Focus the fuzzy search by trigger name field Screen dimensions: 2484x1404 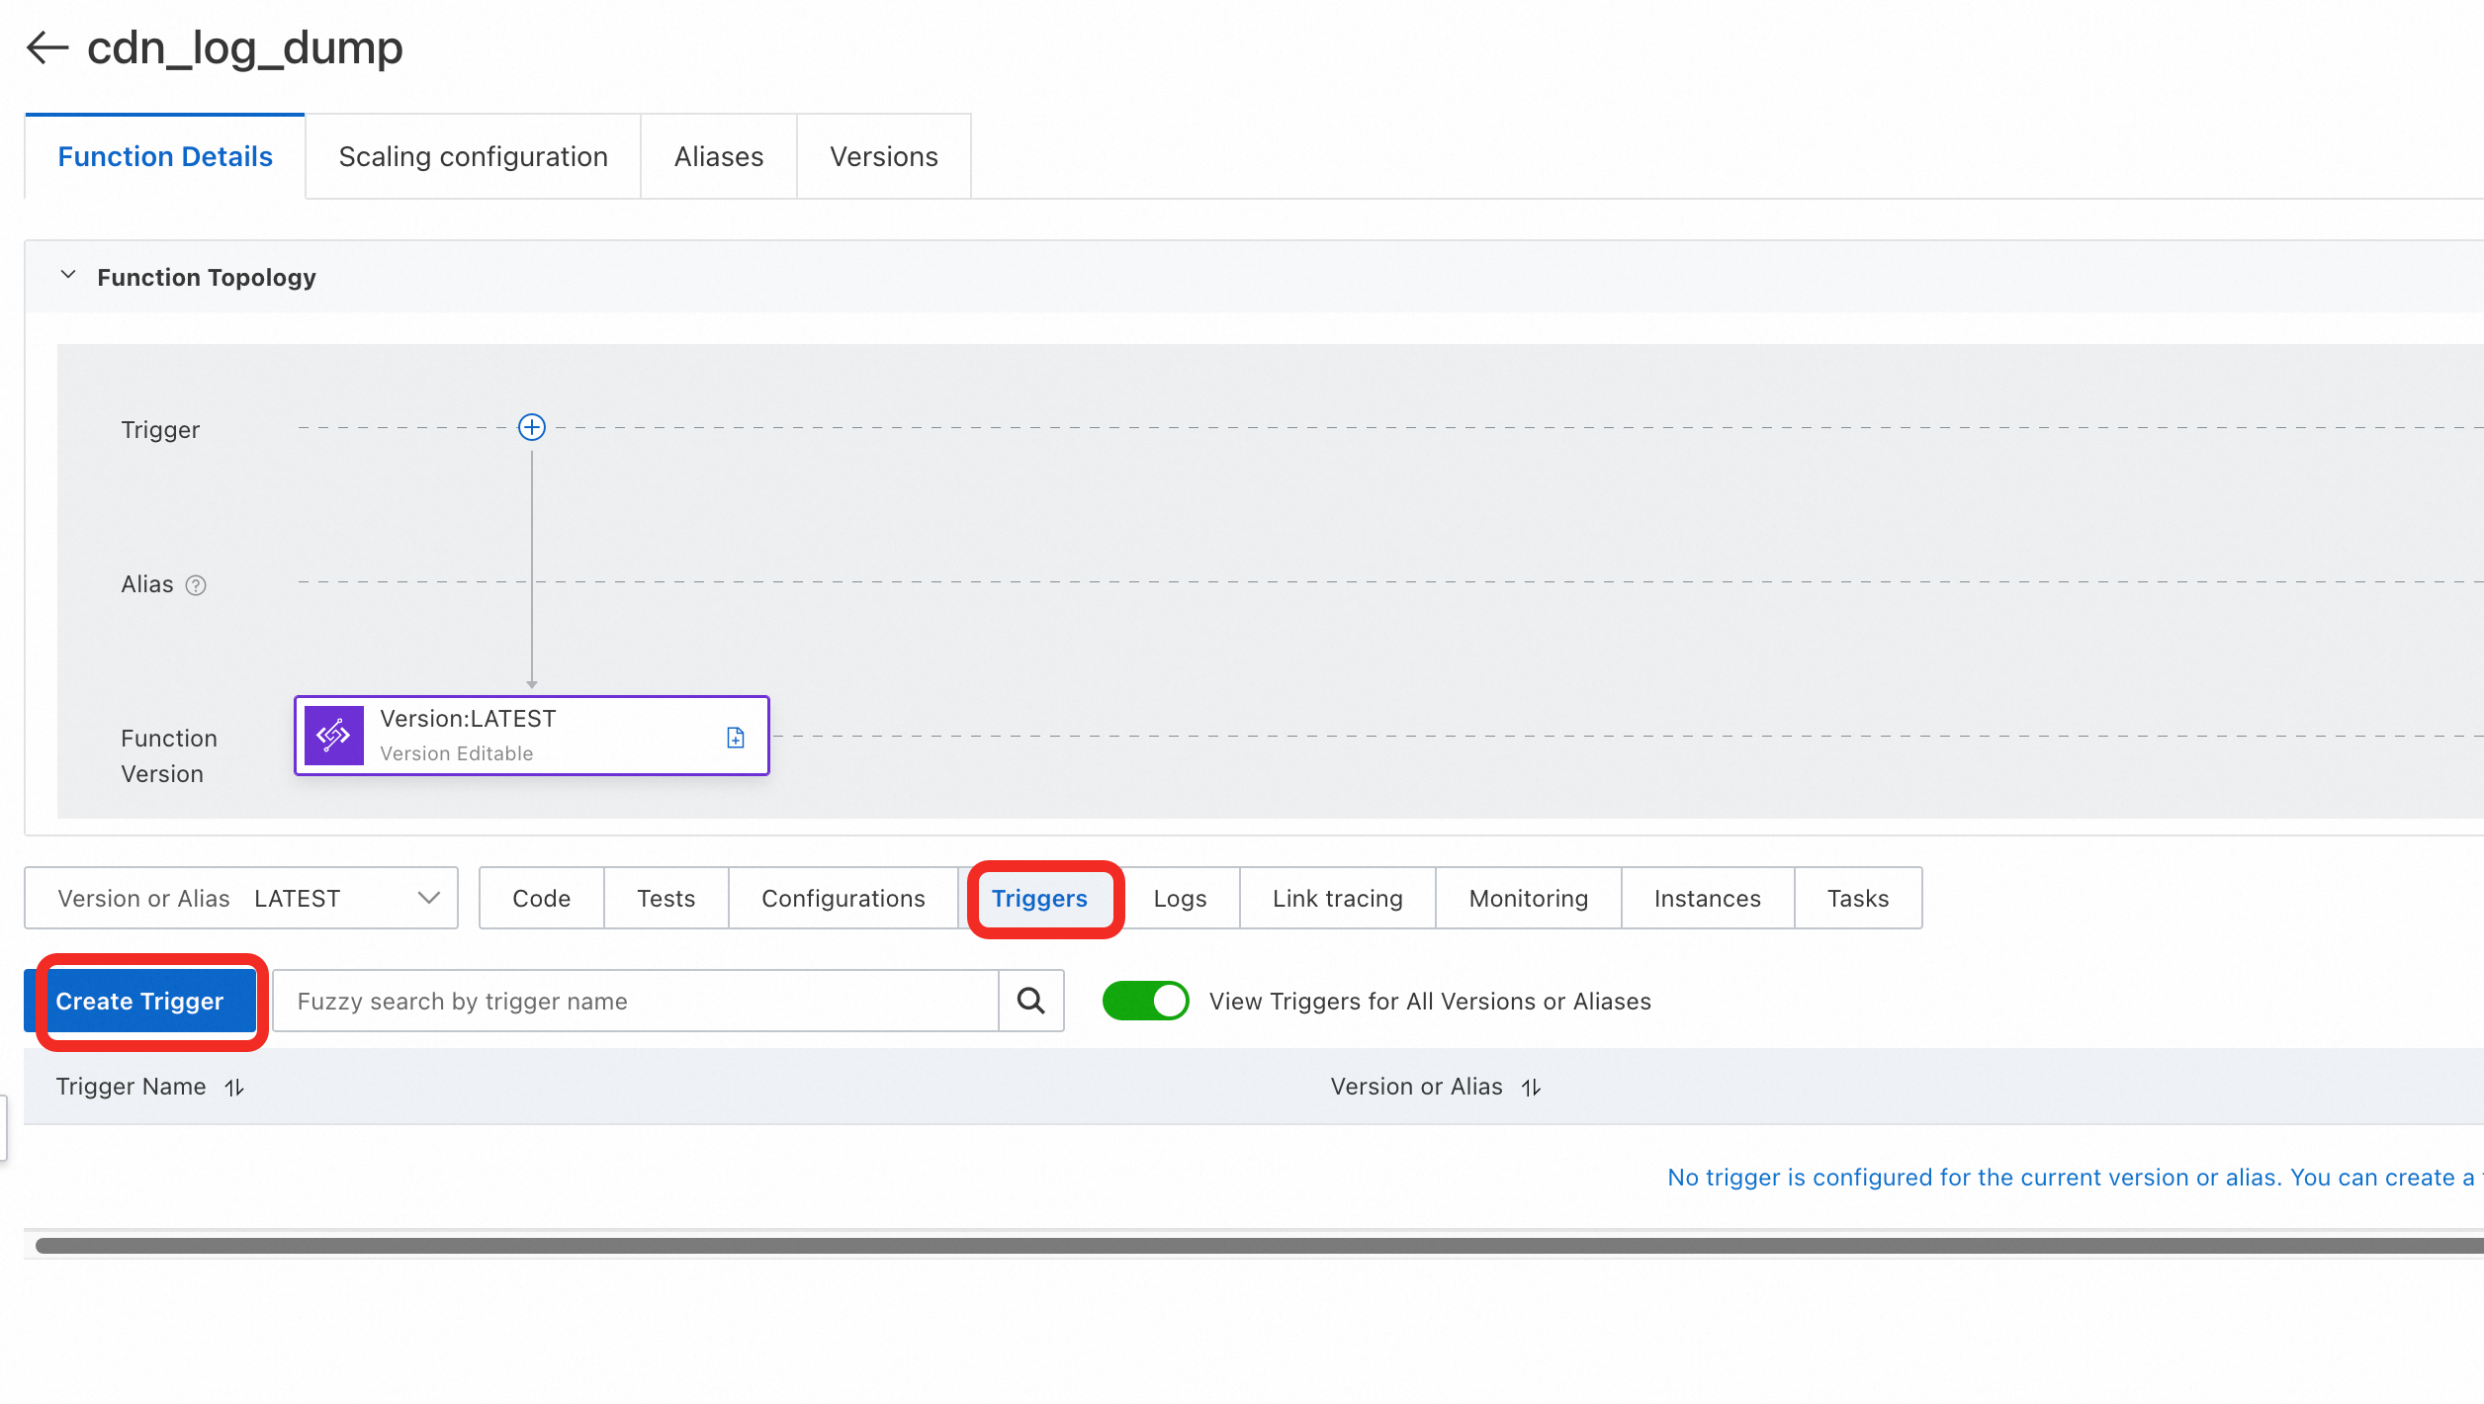tap(635, 1001)
